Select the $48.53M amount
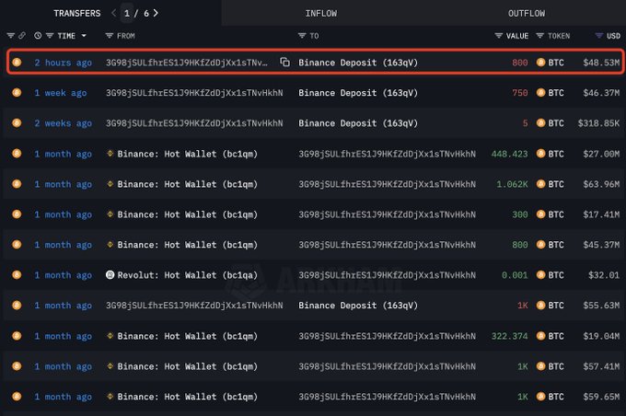The height and width of the screenshot is (416, 626). [601, 63]
